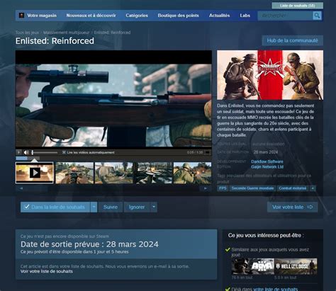
Task: Open the ARMA game thumbnail
Action: 253,266
